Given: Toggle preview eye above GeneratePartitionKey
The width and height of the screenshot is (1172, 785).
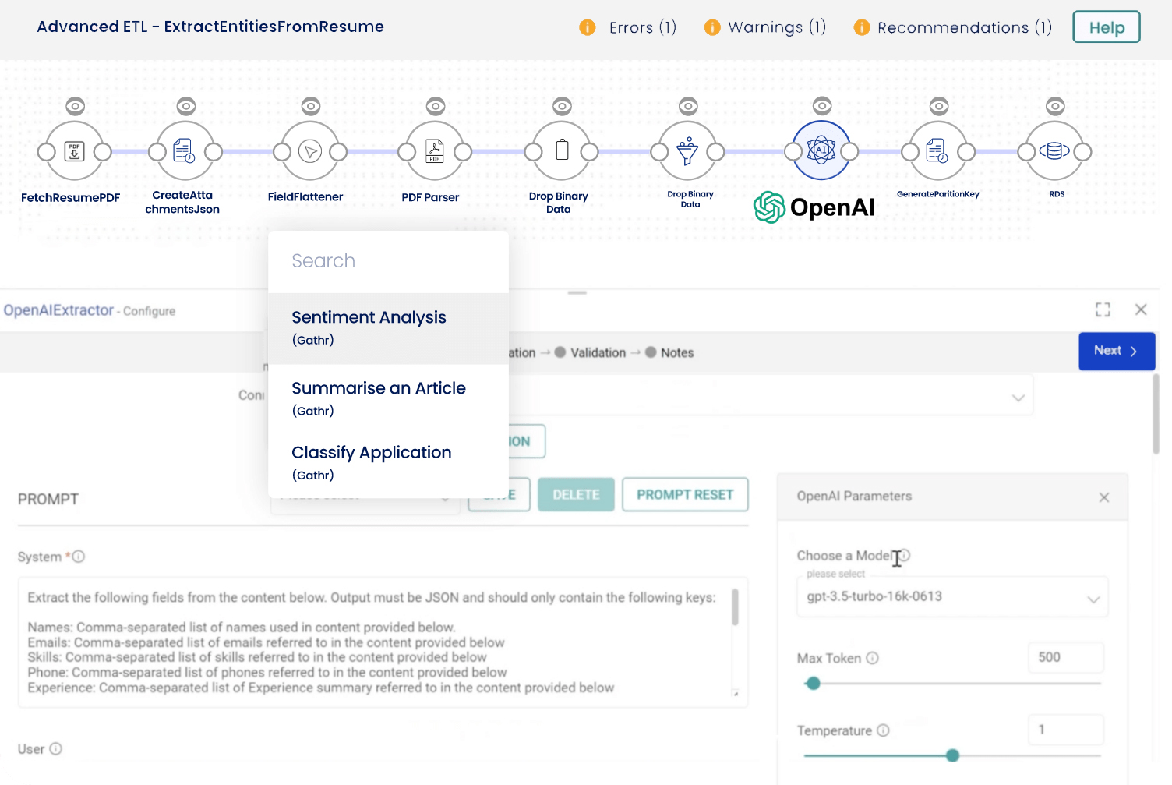Looking at the screenshot, I should 939,106.
